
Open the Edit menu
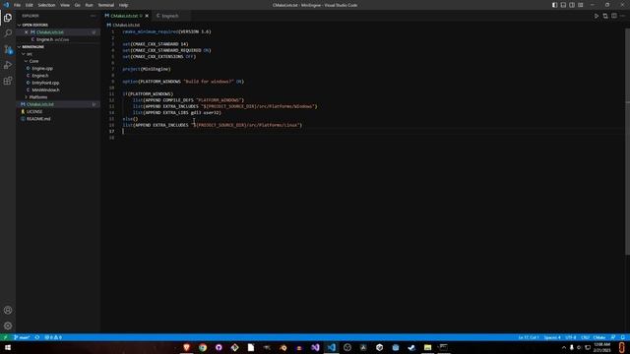point(29,5)
